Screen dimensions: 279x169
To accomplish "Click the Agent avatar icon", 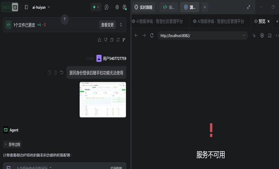I will [6, 130].
